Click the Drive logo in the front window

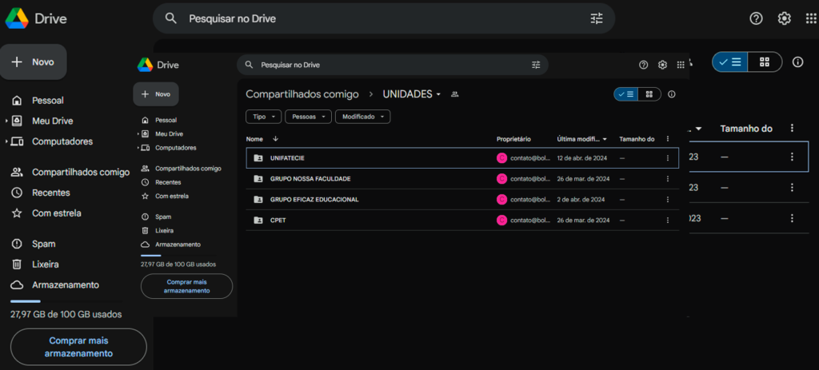[145, 65]
